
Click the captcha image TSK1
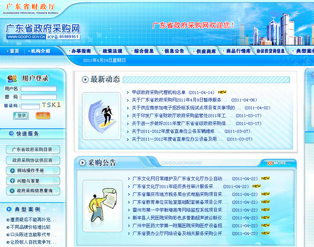click(x=51, y=105)
